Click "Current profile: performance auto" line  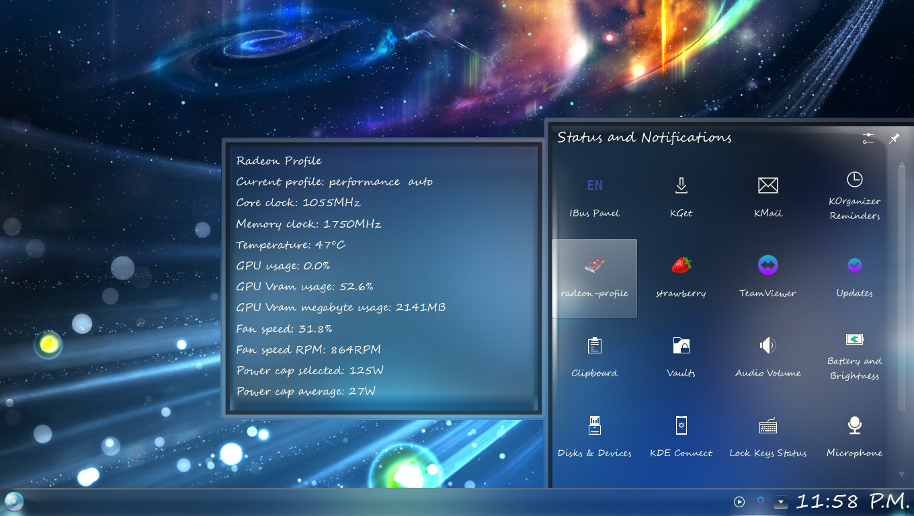click(x=335, y=181)
